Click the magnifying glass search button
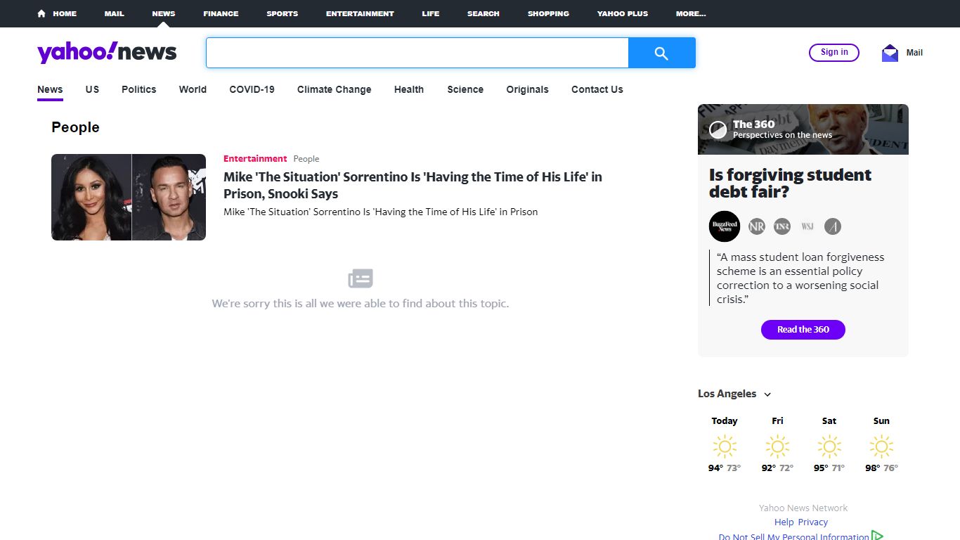960x540 pixels. coord(661,53)
